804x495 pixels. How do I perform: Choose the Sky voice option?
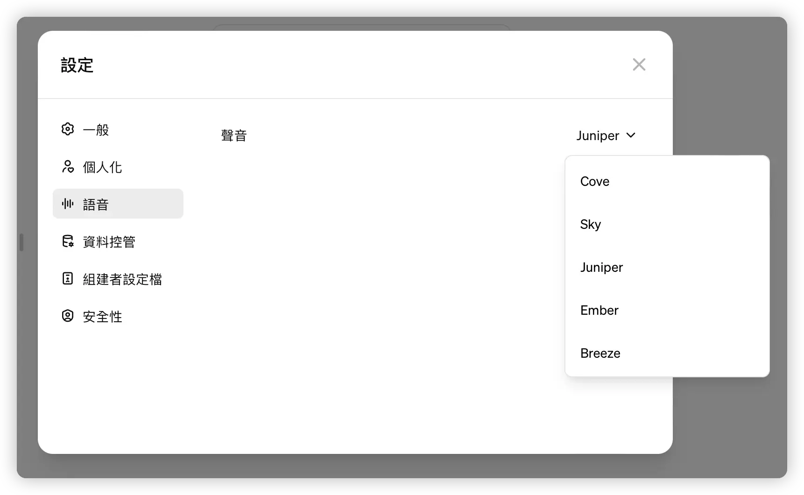pyautogui.click(x=667, y=224)
